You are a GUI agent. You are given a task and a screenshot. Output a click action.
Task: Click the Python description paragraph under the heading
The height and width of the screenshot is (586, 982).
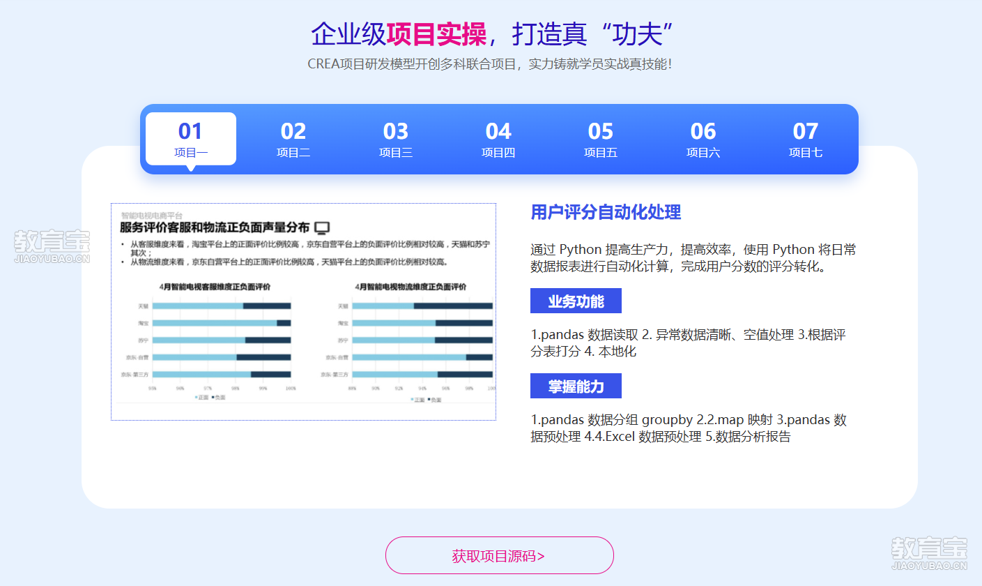(x=693, y=258)
